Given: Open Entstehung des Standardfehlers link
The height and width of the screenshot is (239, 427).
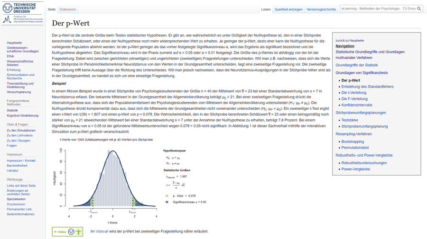Looking at the screenshot, I should [x=367, y=87].
